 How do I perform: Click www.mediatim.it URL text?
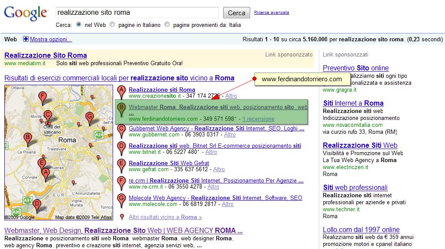(25, 63)
